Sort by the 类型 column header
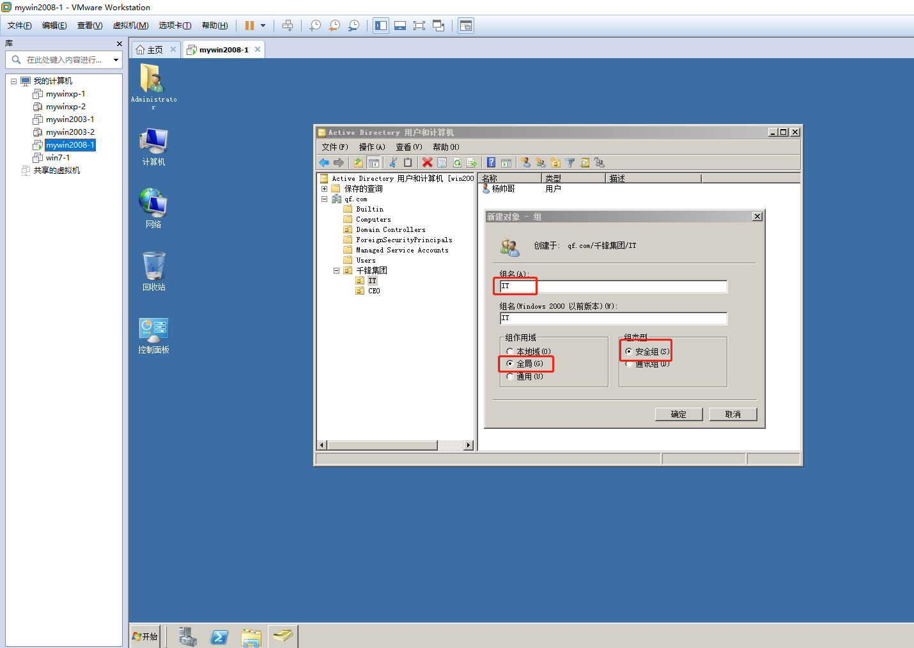This screenshot has width=914, height=648. 574,178
